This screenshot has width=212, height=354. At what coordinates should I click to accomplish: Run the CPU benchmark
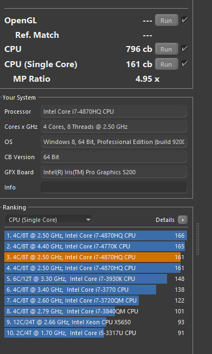[166, 49]
